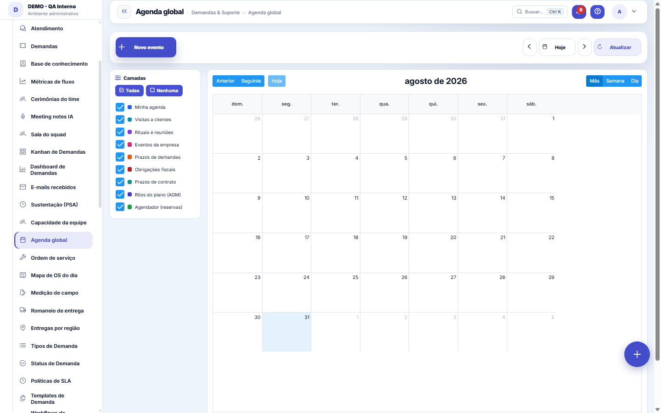Open Ordem de serviço page
Viewport: 661px width, 413px height.
click(x=54, y=258)
